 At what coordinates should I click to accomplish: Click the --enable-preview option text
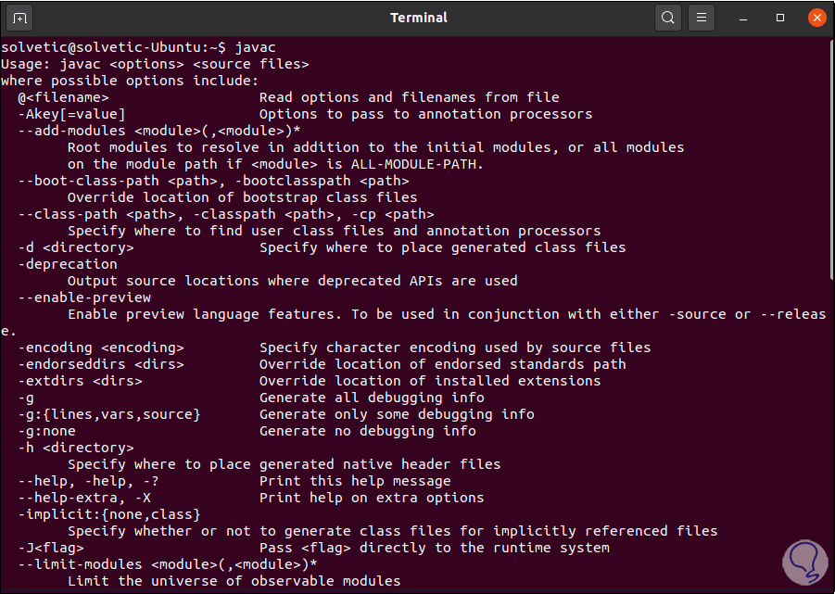[x=83, y=297]
